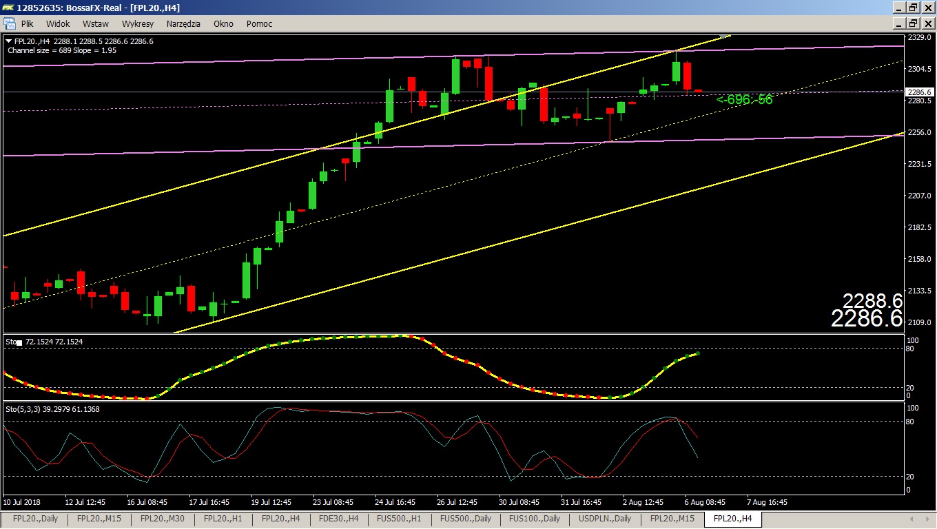The width and height of the screenshot is (937, 529).
Task: Close the BossaFX-Real application window
Action: tap(927, 8)
